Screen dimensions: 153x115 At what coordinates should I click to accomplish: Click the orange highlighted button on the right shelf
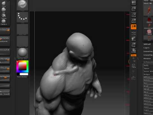(134, 27)
